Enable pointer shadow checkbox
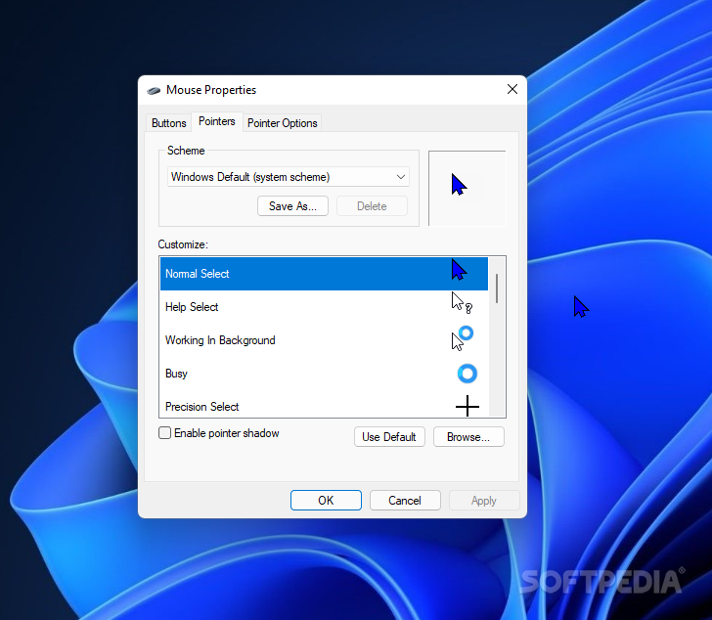The width and height of the screenshot is (712, 620). pos(165,432)
